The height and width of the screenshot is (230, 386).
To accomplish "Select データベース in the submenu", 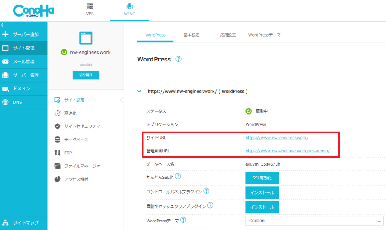I will click(x=76, y=140).
